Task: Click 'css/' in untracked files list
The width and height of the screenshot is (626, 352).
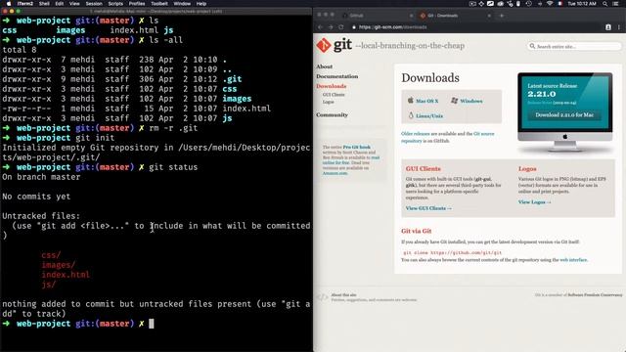Action: (x=51, y=255)
